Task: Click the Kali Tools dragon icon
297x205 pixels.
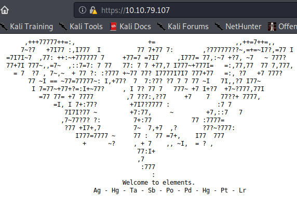Action: 63,27
